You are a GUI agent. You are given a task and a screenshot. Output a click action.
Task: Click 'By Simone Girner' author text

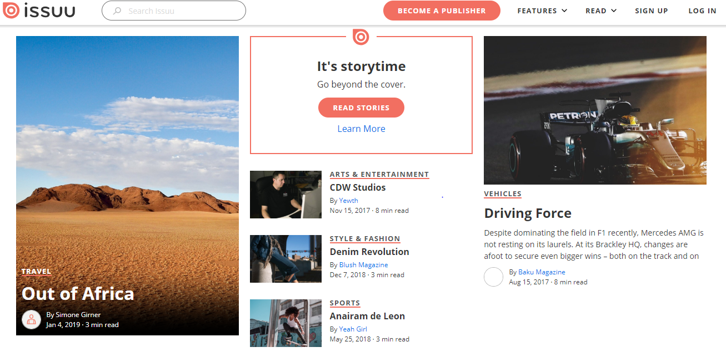[73, 315]
